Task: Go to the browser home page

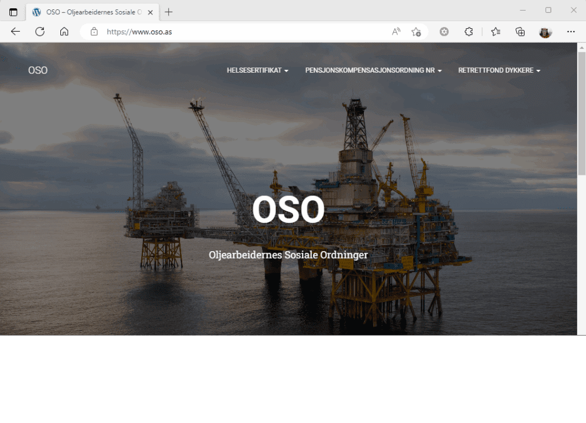Action: point(64,32)
